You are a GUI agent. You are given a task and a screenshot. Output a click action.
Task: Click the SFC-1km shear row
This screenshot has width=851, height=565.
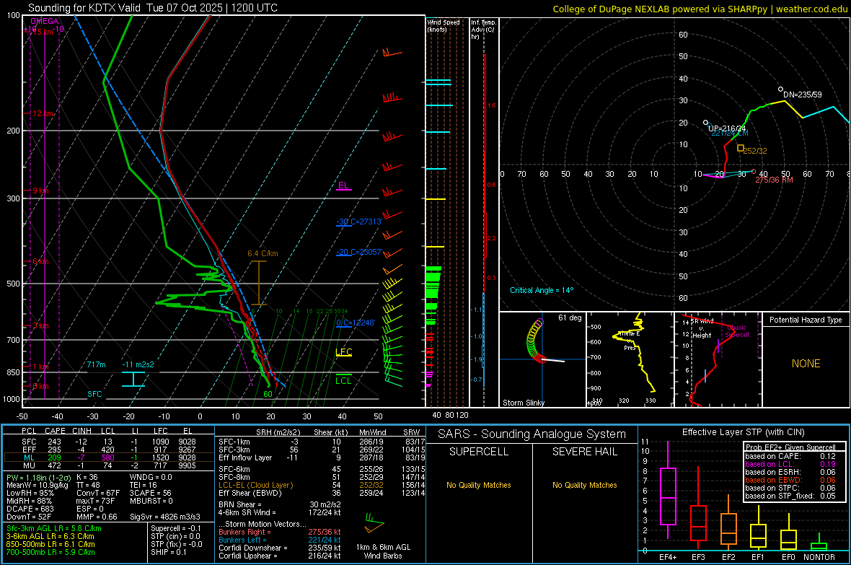pos(322,442)
